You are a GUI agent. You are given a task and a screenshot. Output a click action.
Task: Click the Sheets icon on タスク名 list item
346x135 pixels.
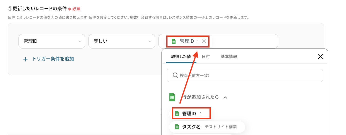(x=177, y=127)
